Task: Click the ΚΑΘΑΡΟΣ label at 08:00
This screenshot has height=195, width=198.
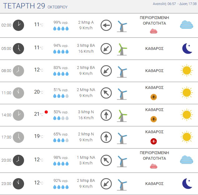Action: 154,71
